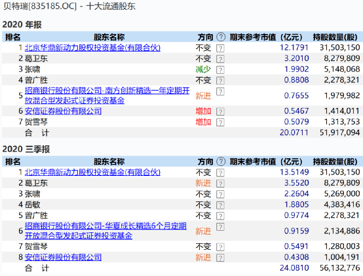The height and width of the screenshot is (276, 363).
Task: Click the help icon beside 南方创新精选 新进 entry
Action: (x=220, y=92)
